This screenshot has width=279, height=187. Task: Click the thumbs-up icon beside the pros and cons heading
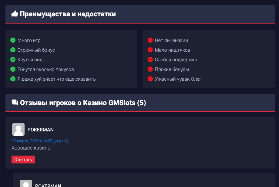click(15, 14)
